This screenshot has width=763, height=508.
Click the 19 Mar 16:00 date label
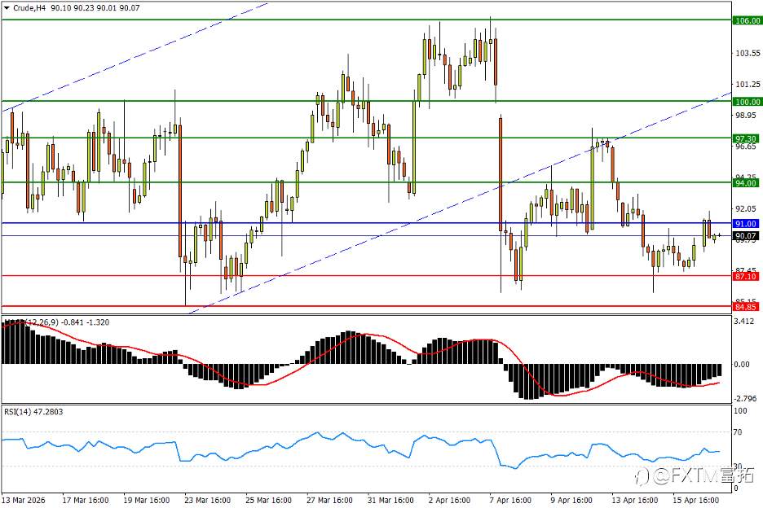click(x=147, y=500)
